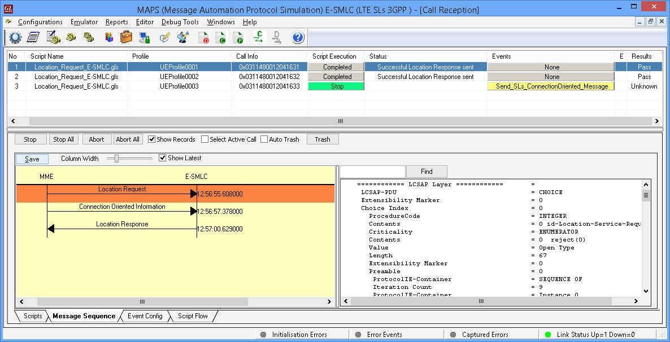670x342 pixels.
Task: Click Completed button for UEProfile0002 row
Action: (336, 77)
